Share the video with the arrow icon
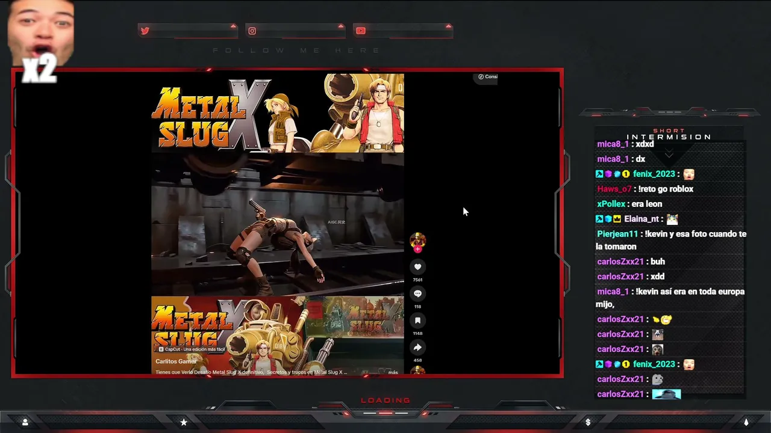This screenshot has height=433, width=771. tap(417, 347)
